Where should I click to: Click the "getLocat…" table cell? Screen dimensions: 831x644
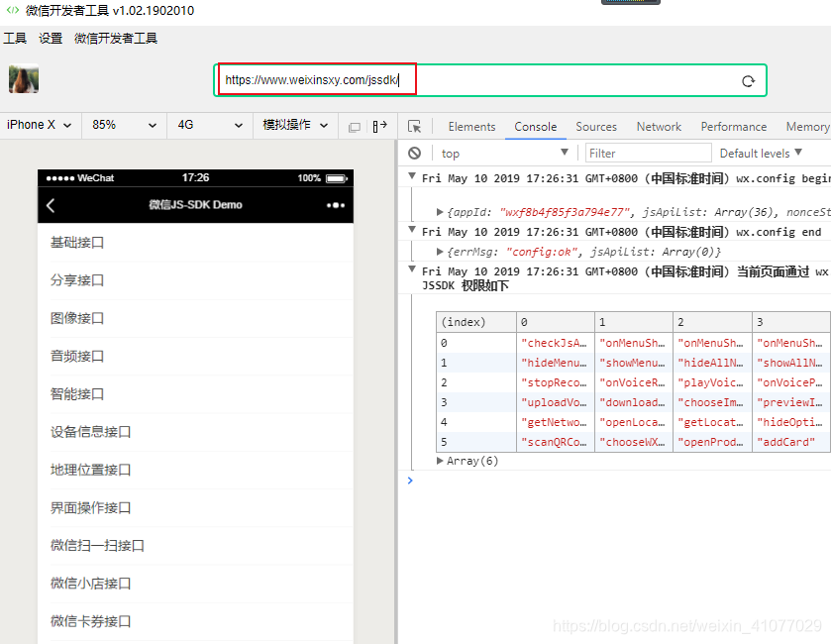pos(712,422)
